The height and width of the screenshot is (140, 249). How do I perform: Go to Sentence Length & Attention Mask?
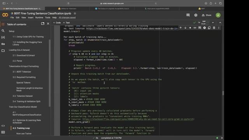30,89
